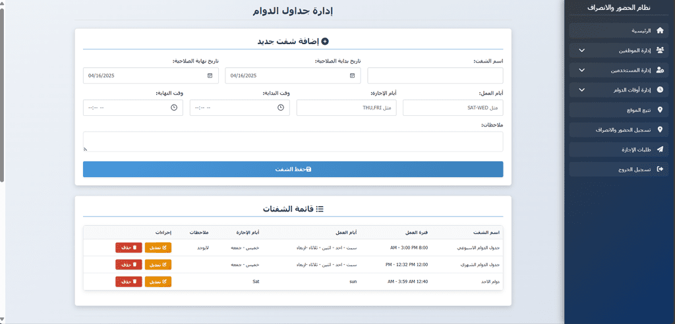Click the table's أيام العمل column header
Viewport: 675px width, 324px height.
(x=347, y=232)
